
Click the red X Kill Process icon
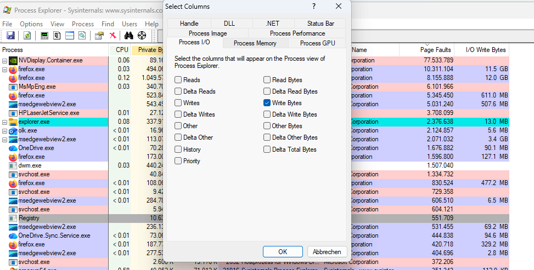click(x=113, y=36)
